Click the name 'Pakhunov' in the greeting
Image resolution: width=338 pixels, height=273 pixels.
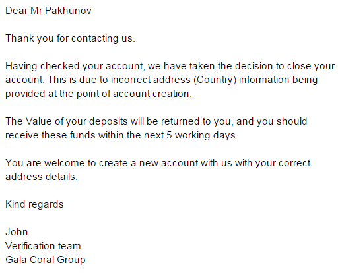pyautogui.click(x=68, y=11)
